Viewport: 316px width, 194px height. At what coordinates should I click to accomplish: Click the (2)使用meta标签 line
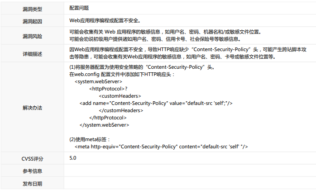point(89,139)
